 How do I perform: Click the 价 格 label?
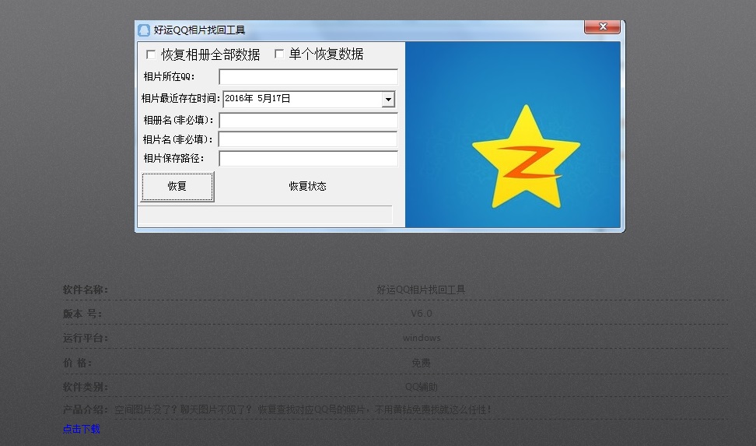click(77, 363)
